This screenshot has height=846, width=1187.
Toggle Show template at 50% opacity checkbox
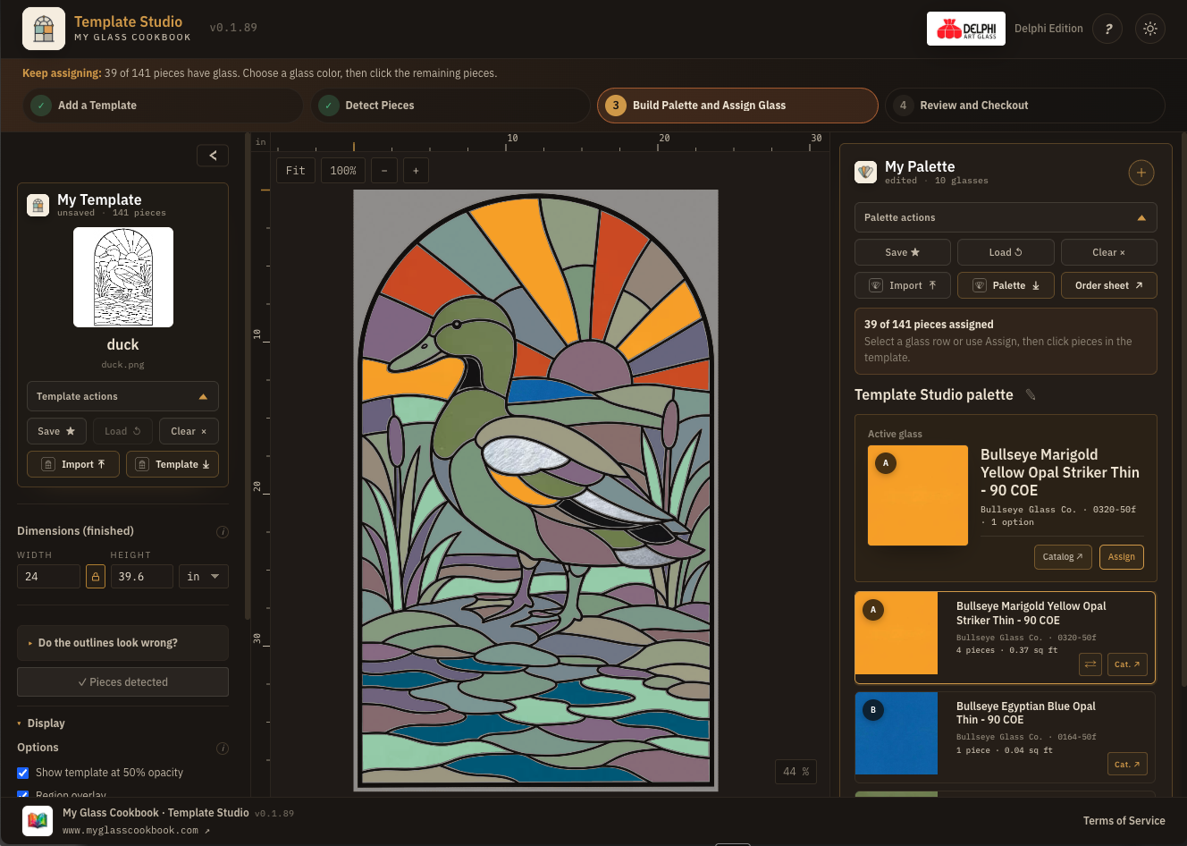click(x=23, y=773)
